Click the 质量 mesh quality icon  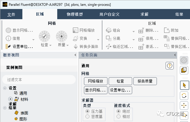pos(62,36)
